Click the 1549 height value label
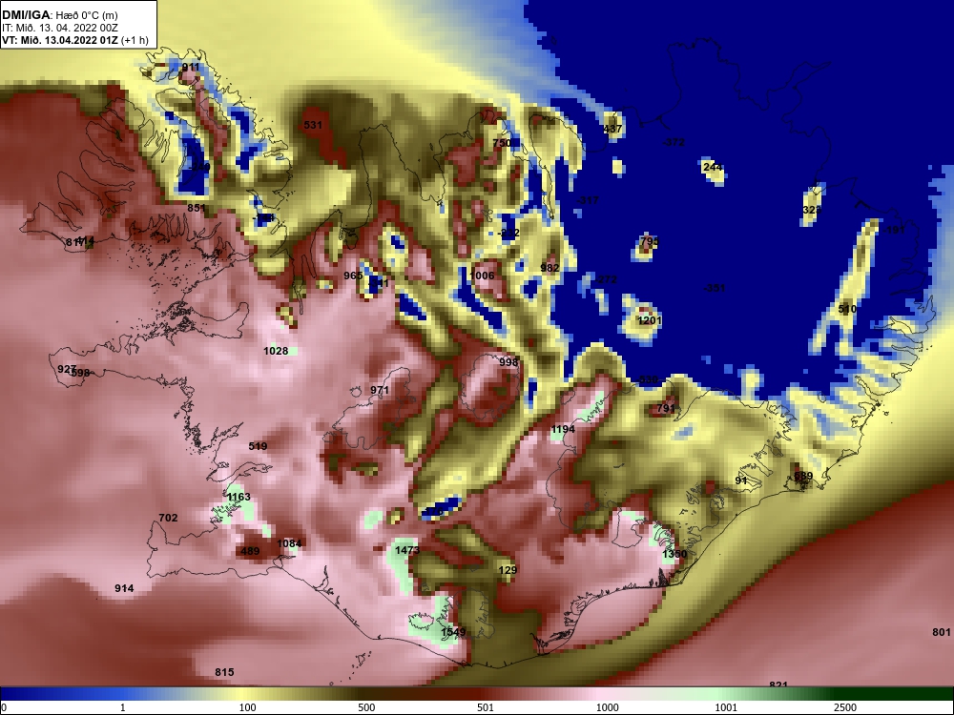Viewport: 954px width, 715px height. tap(453, 632)
